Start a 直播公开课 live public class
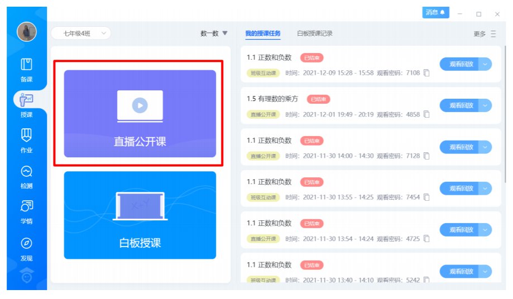This screenshot has width=513, height=299. tap(140, 114)
